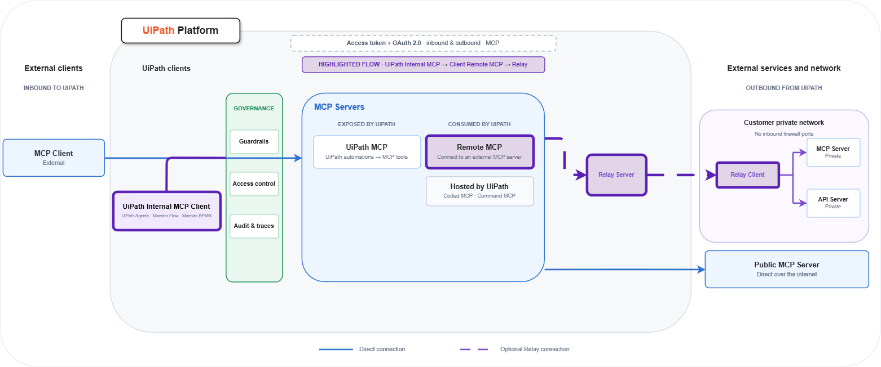Select the Relay Server node

point(616,175)
